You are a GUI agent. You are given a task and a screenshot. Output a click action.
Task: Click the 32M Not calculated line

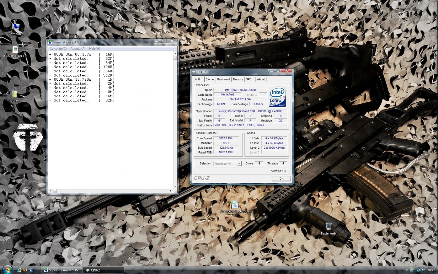click(82, 100)
